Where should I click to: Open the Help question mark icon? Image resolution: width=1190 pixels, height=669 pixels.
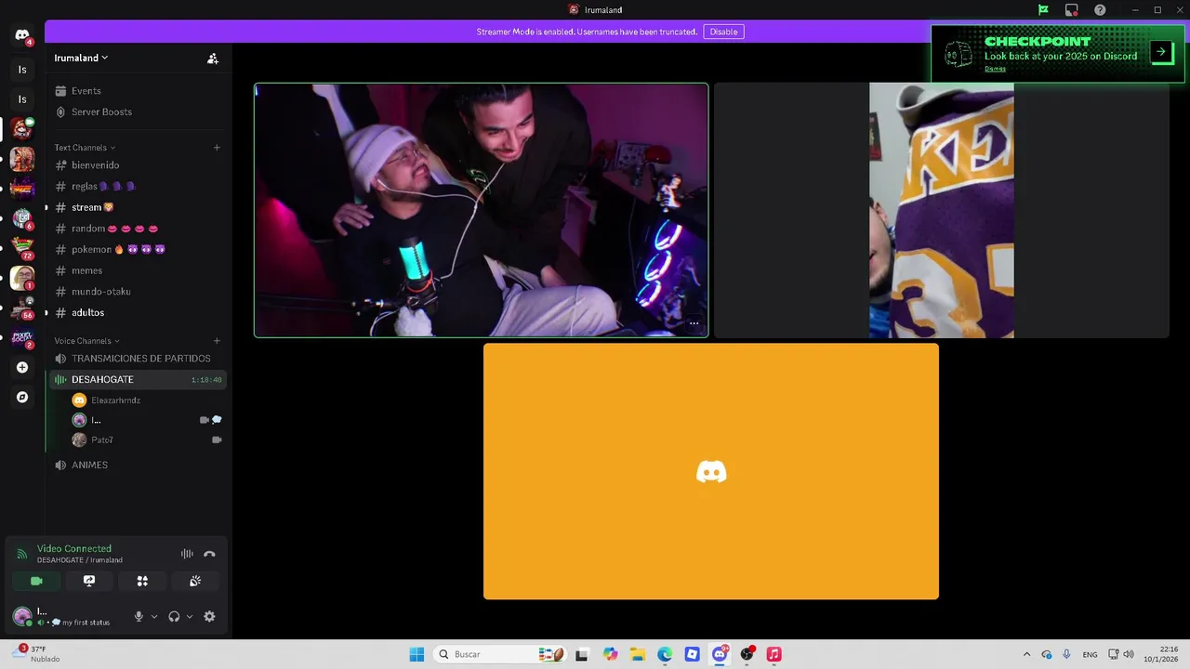(x=1100, y=10)
